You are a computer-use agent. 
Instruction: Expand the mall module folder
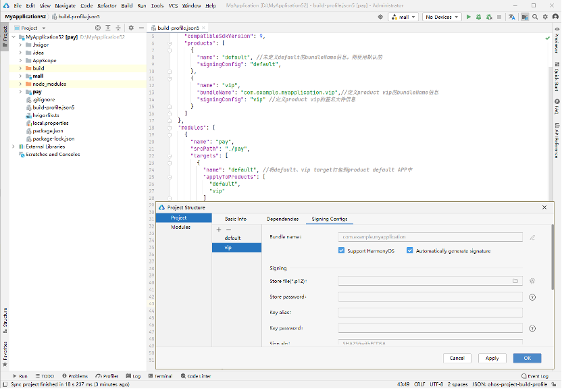coord(20,76)
